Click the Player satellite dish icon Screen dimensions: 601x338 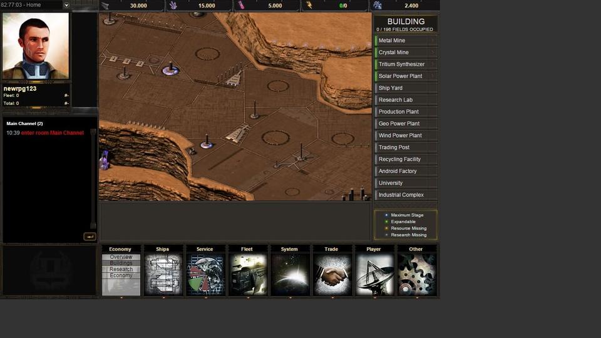click(x=374, y=274)
